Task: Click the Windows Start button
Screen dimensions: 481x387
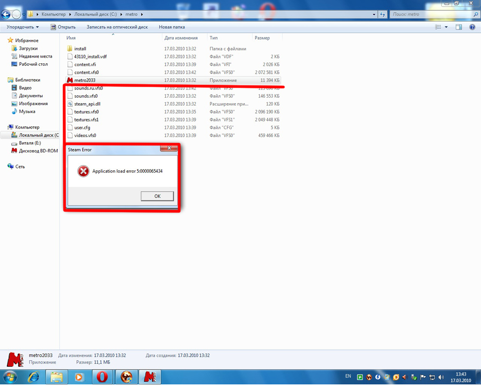Action: pos(9,377)
